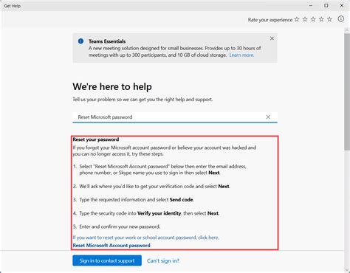Close the Get Help window
The image size is (350, 273).
342,5
